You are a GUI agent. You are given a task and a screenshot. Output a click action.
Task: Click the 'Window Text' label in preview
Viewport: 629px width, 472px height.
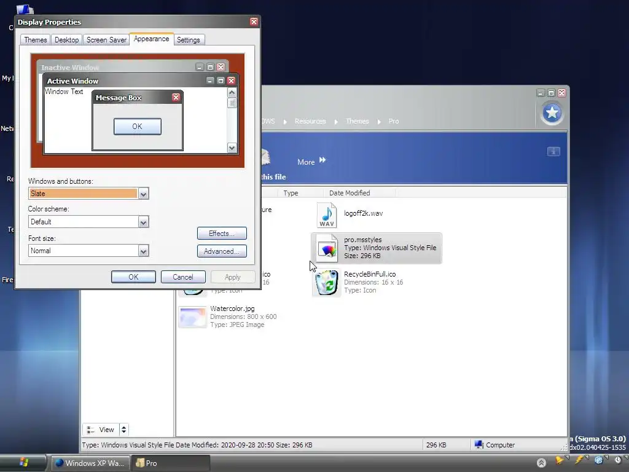click(64, 92)
